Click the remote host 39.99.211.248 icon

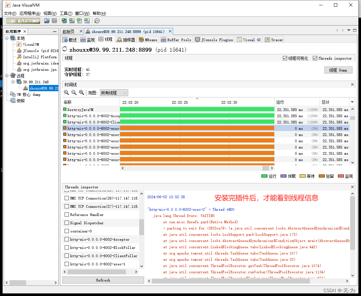point(19,82)
